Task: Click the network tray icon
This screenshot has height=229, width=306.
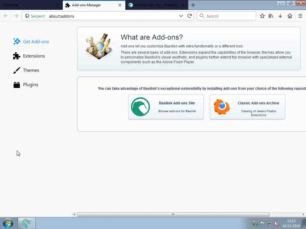Action: pyautogui.click(x=270, y=223)
